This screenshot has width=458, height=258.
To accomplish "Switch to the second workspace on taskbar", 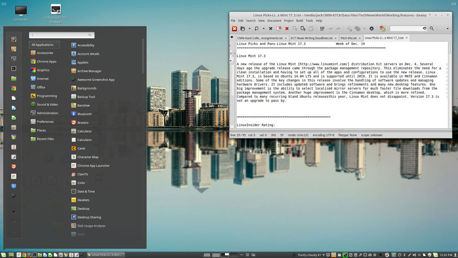I will click(x=216, y=255).
